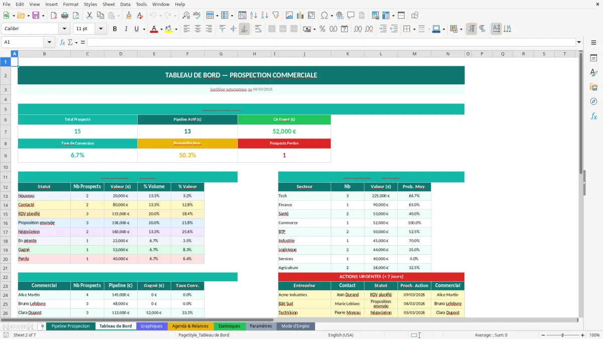Click the Merge and Center Cells icon
Viewport: 603px width, 339px height.
point(272,29)
